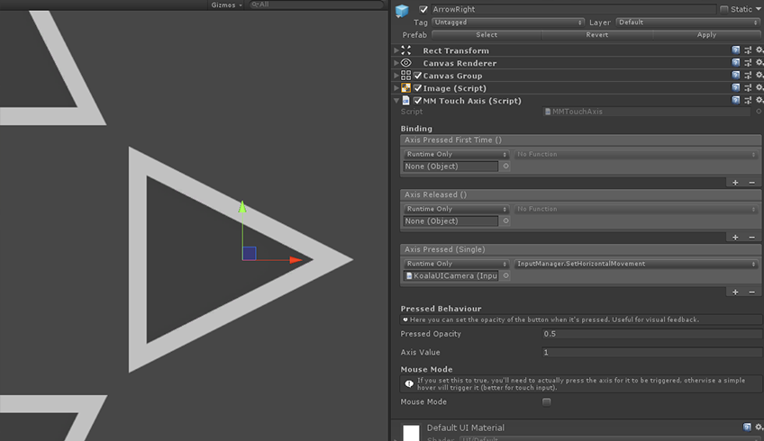Open object picker for Axis Pressed First Time
Screen dimensions: 764x441
pos(505,166)
